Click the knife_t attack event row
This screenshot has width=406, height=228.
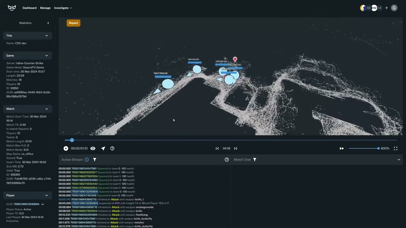[101, 199]
